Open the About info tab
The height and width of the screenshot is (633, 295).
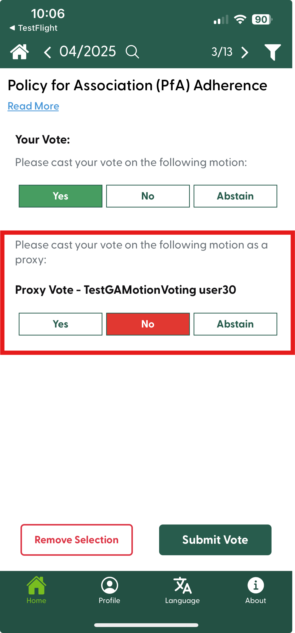click(256, 590)
